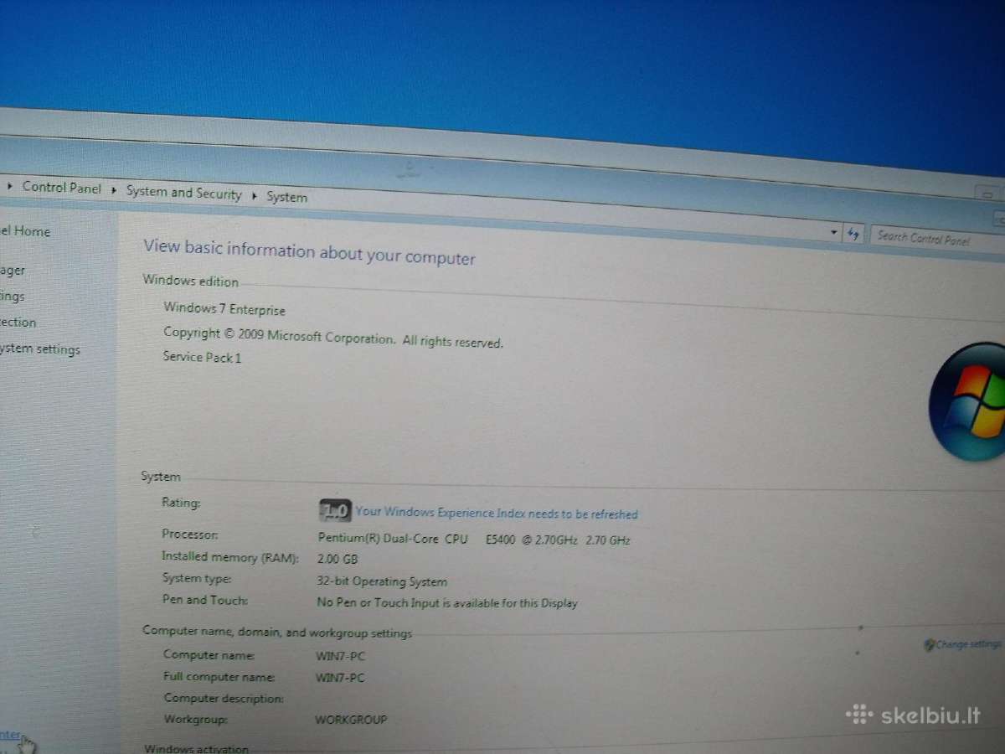Click the 'Computer name, domain, and workgroup settings' header
1005x754 pixels.
[x=277, y=632]
